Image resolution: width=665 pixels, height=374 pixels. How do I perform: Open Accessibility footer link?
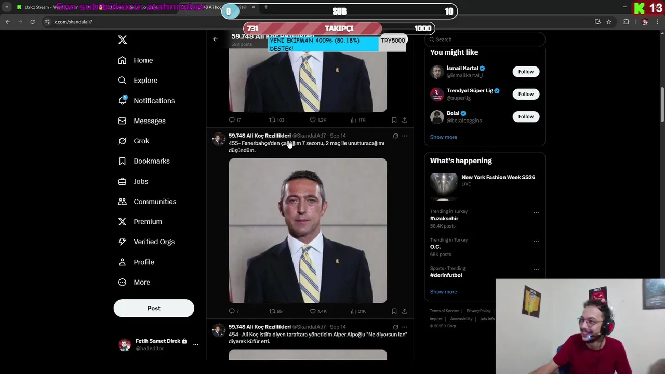tap(461, 319)
